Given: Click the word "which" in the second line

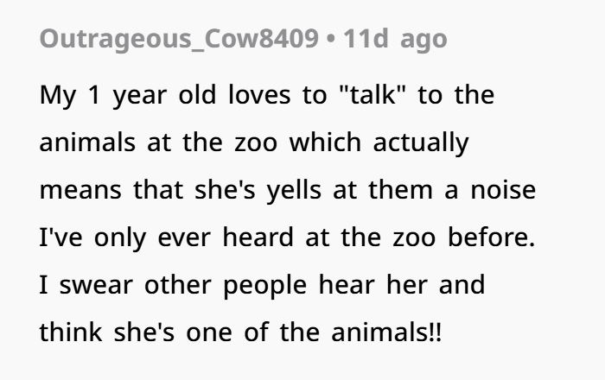Looking at the screenshot, I should 325,142.
